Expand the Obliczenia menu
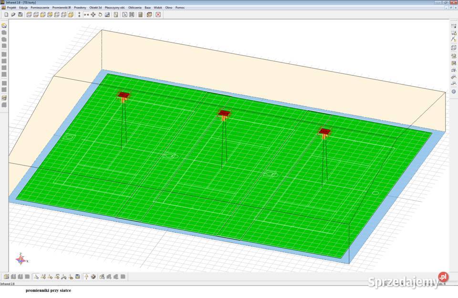458x298 pixels. pos(135,8)
